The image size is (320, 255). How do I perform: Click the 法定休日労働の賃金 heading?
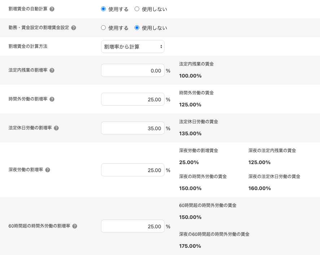(198, 122)
